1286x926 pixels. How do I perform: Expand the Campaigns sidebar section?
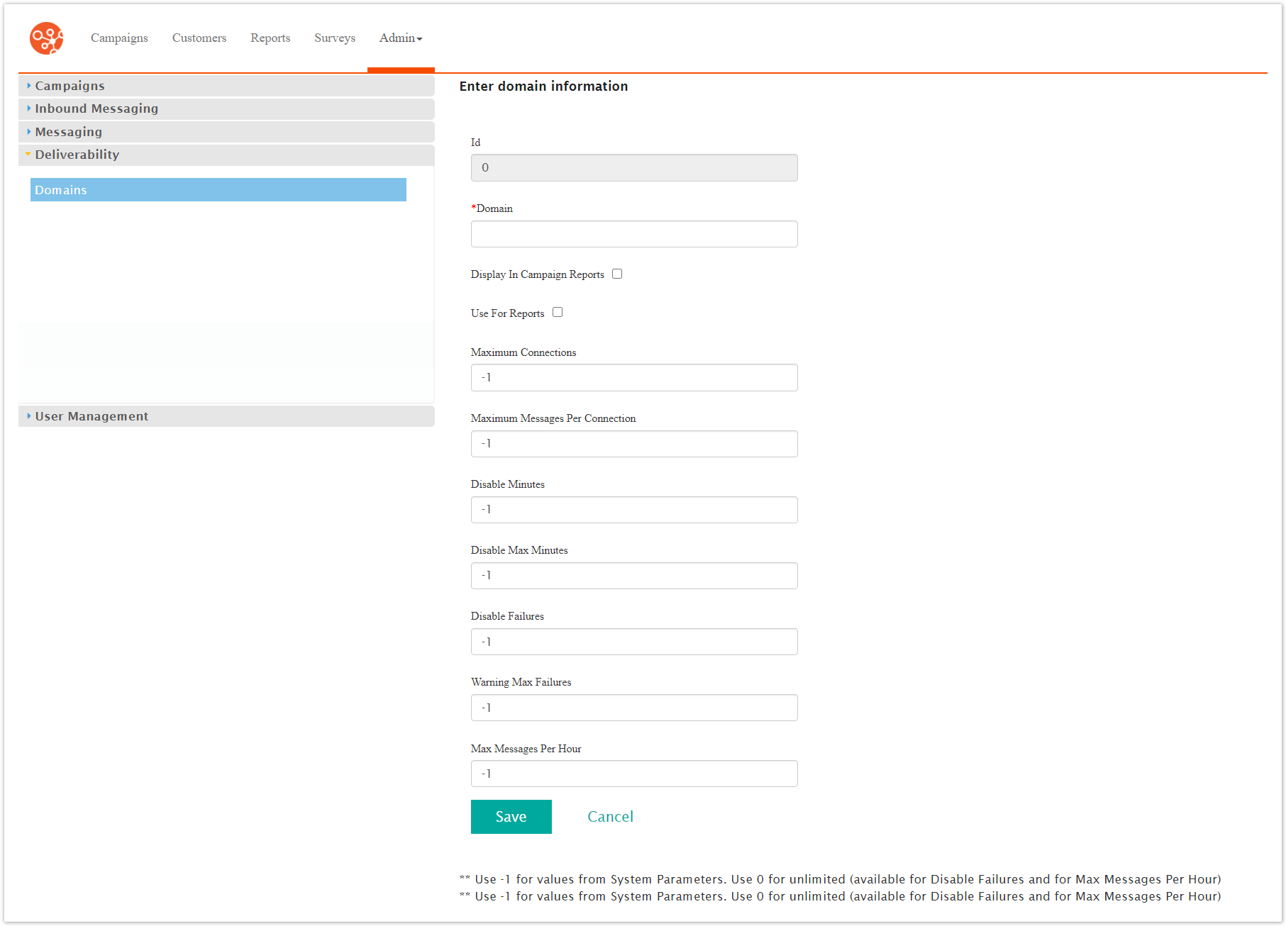[70, 86]
